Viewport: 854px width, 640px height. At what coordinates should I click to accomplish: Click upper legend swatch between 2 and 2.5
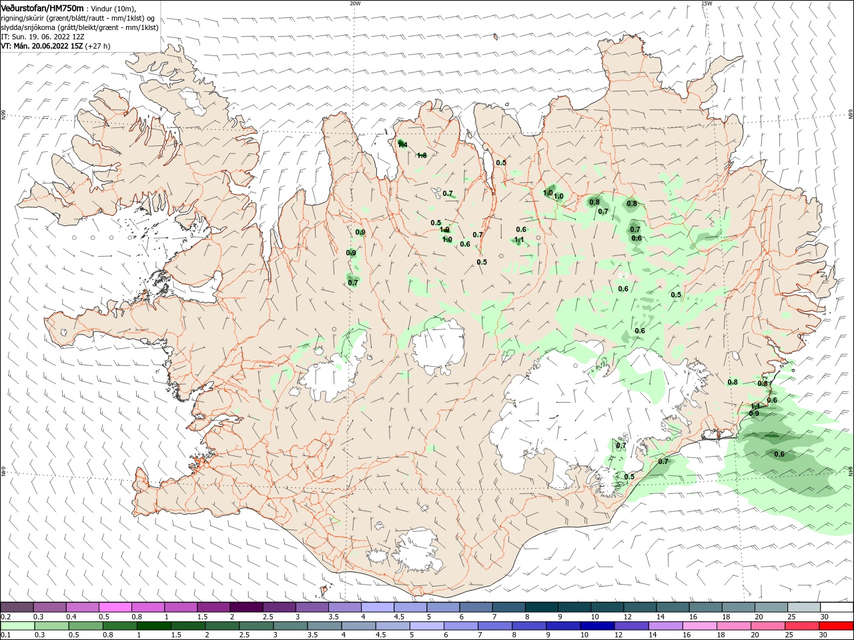247,607
